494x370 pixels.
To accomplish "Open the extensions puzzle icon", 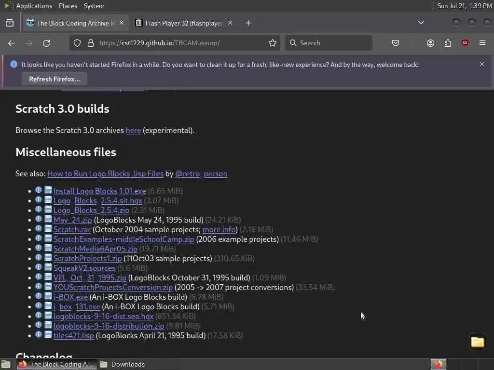I will coord(448,43).
